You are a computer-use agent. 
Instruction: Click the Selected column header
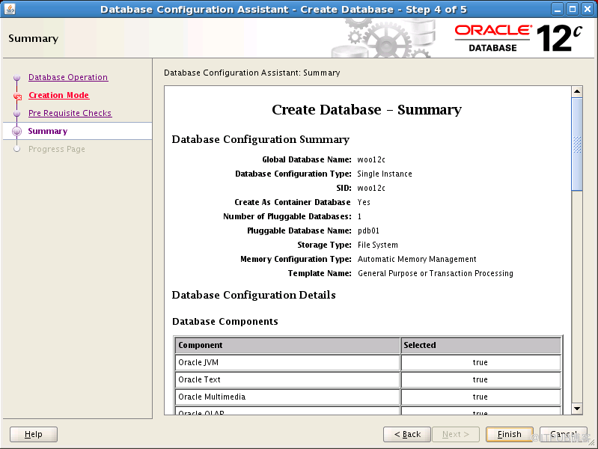(480, 345)
